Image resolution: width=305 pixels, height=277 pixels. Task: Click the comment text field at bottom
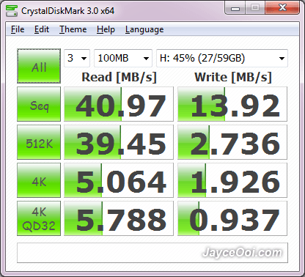pos(152,253)
